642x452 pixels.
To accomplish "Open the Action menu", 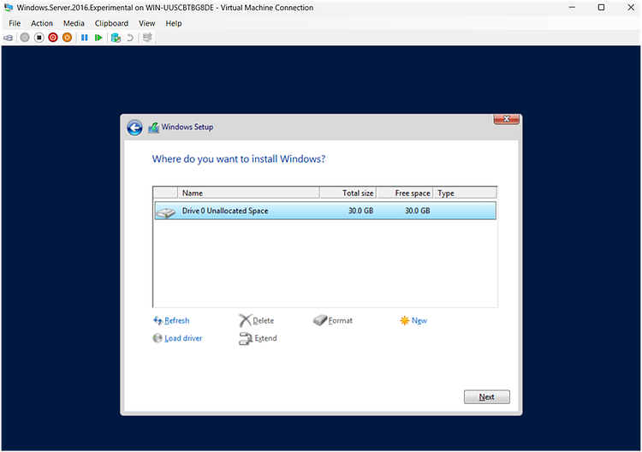I will pos(42,23).
